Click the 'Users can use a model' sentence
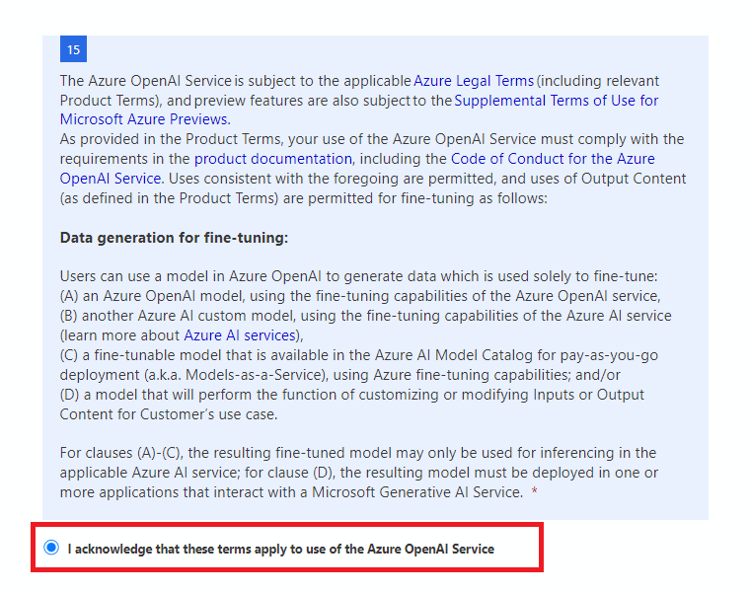This screenshot has width=750, height=592. (359, 276)
